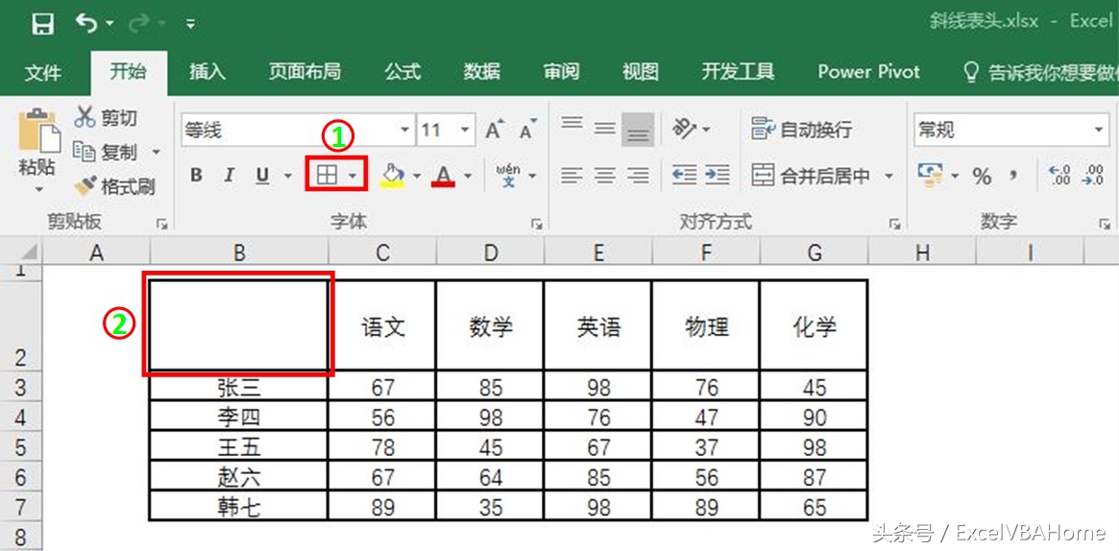Apply borders with the borders icon
The height and width of the screenshot is (551, 1119).
pos(327,176)
